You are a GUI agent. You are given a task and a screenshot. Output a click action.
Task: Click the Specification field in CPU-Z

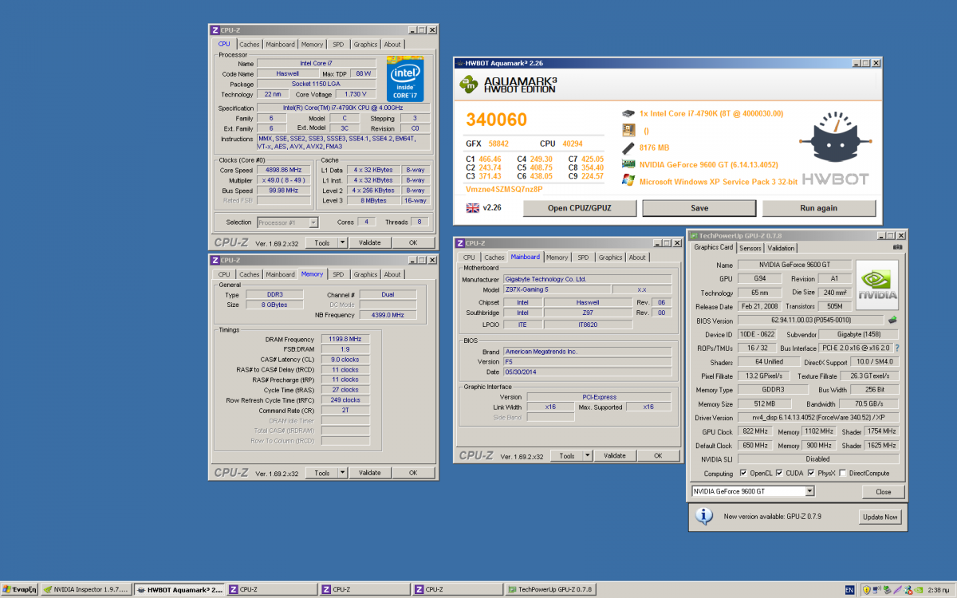(343, 108)
